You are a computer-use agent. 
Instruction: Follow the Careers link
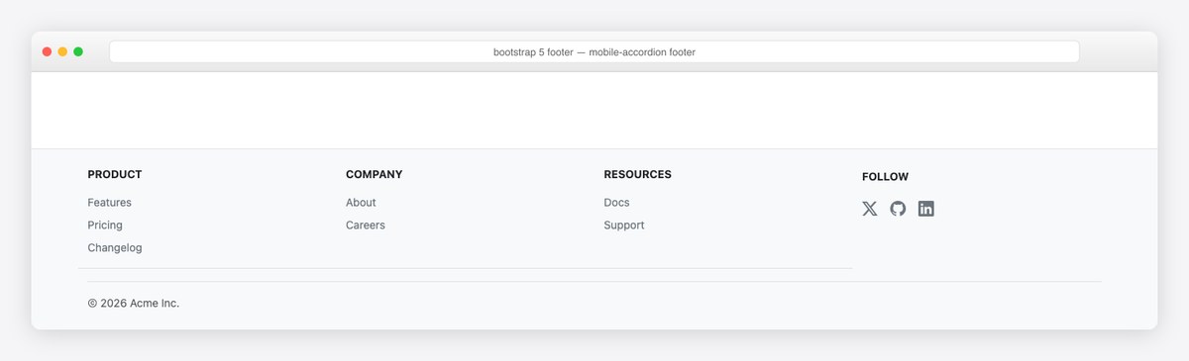tap(366, 226)
